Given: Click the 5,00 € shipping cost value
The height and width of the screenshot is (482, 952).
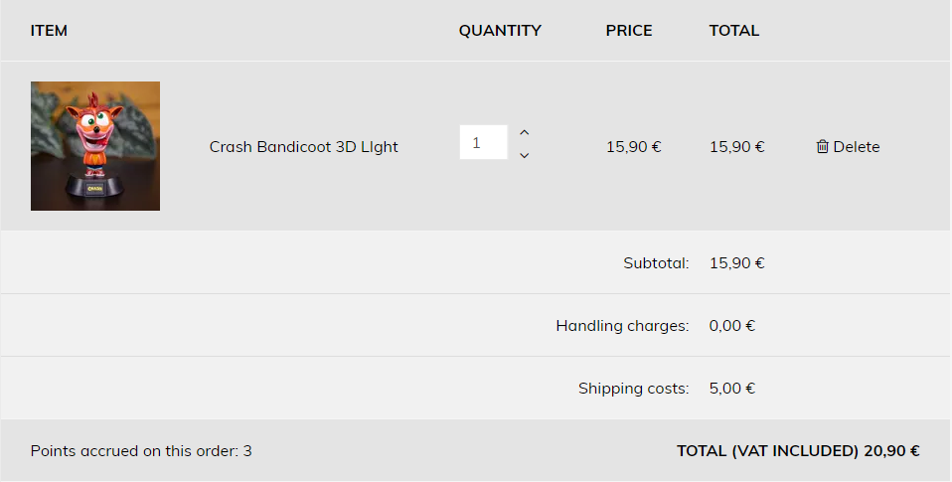Looking at the screenshot, I should point(732,389).
